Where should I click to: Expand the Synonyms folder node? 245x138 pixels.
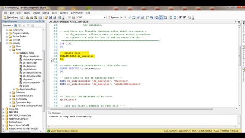coord(7,30)
